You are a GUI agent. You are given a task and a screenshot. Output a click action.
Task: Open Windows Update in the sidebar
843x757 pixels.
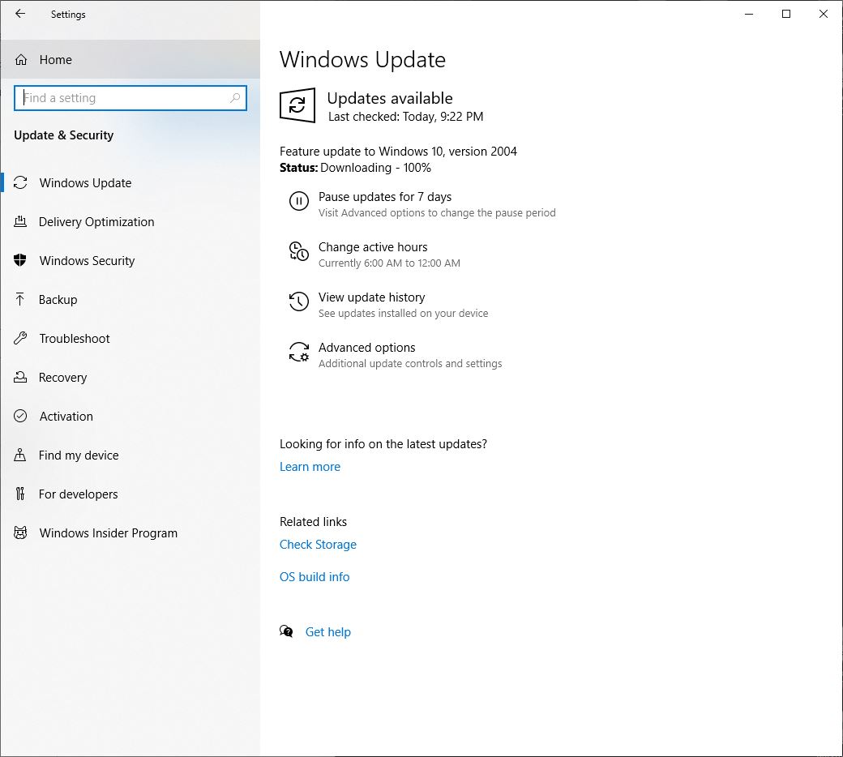[x=131, y=183]
